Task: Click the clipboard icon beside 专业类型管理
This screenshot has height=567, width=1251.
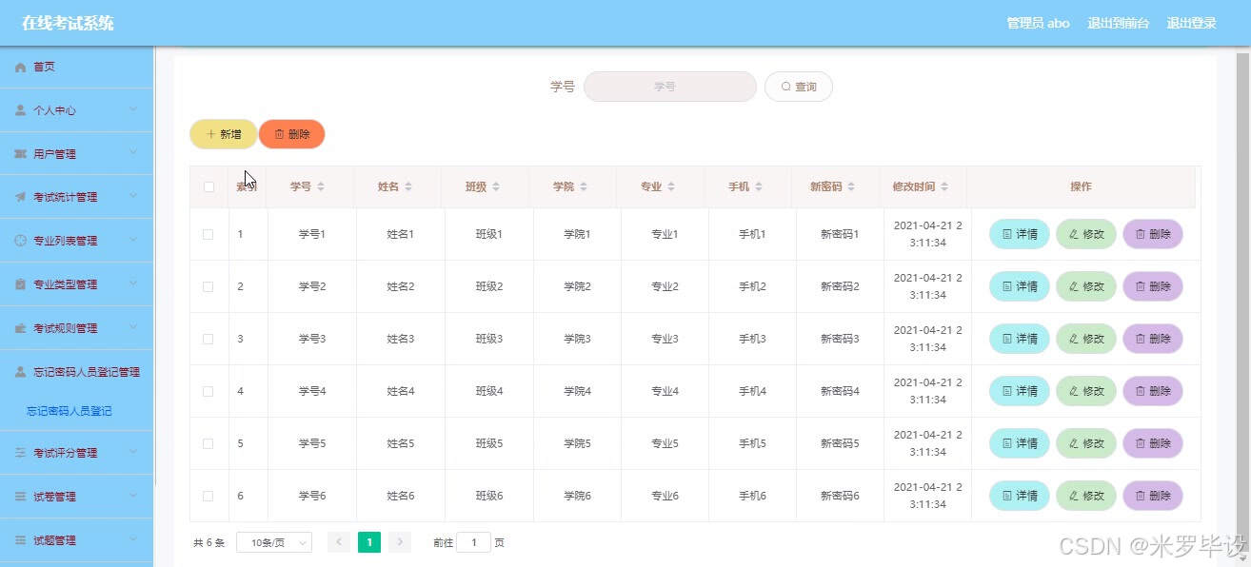Action: pyautogui.click(x=20, y=284)
